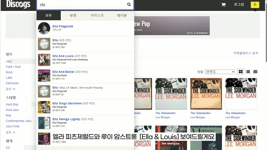This screenshot has width=267, height=150.
Task: Filter by Soul-Jazz style
Action: click(12, 110)
